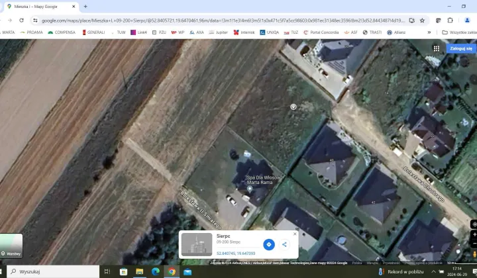Open the WP bookmark

click(178, 32)
